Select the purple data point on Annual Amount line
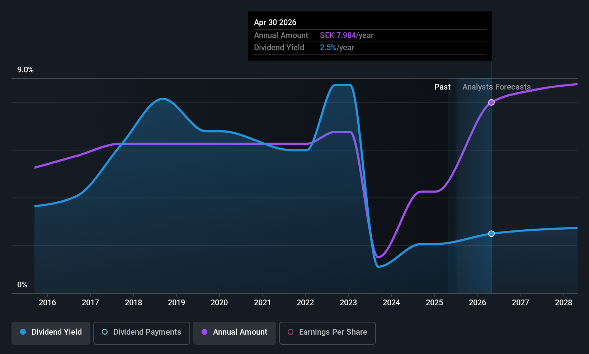 pyautogui.click(x=491, y=102)
